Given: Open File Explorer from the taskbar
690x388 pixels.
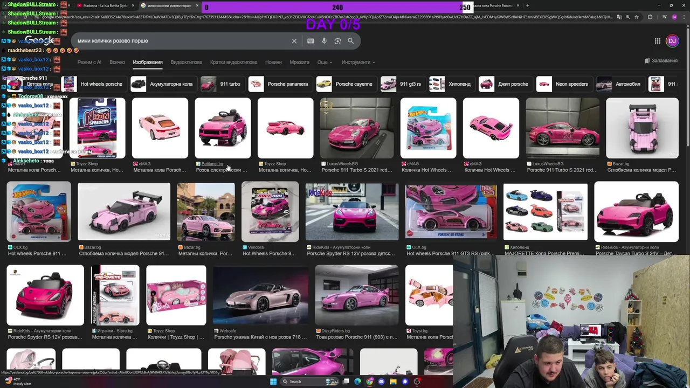Looking at the screenshot, I should click(x=393, y=382).
